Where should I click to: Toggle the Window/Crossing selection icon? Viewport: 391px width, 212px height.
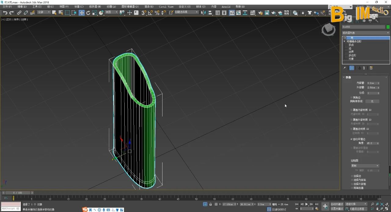point(74,13)
